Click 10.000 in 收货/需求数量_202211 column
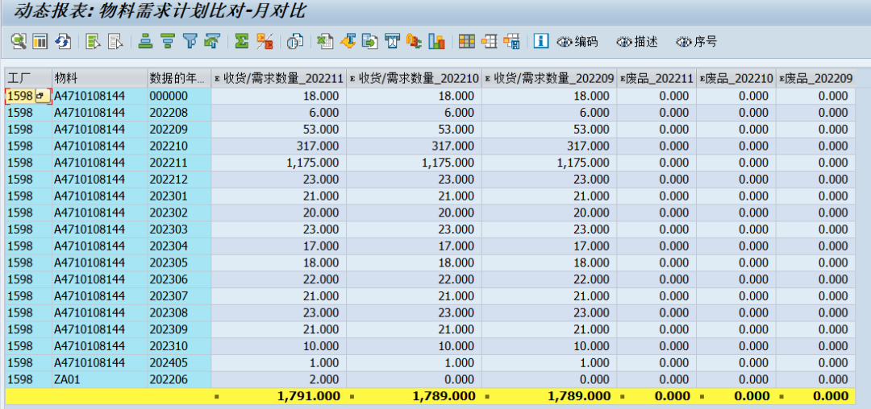871x409 pixels. pos(278,346)
